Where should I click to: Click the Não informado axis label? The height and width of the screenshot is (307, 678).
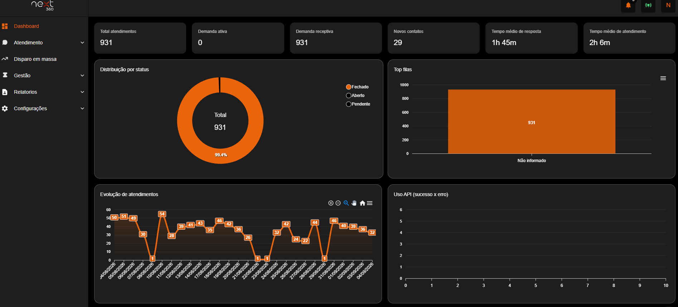pos(532,161)
